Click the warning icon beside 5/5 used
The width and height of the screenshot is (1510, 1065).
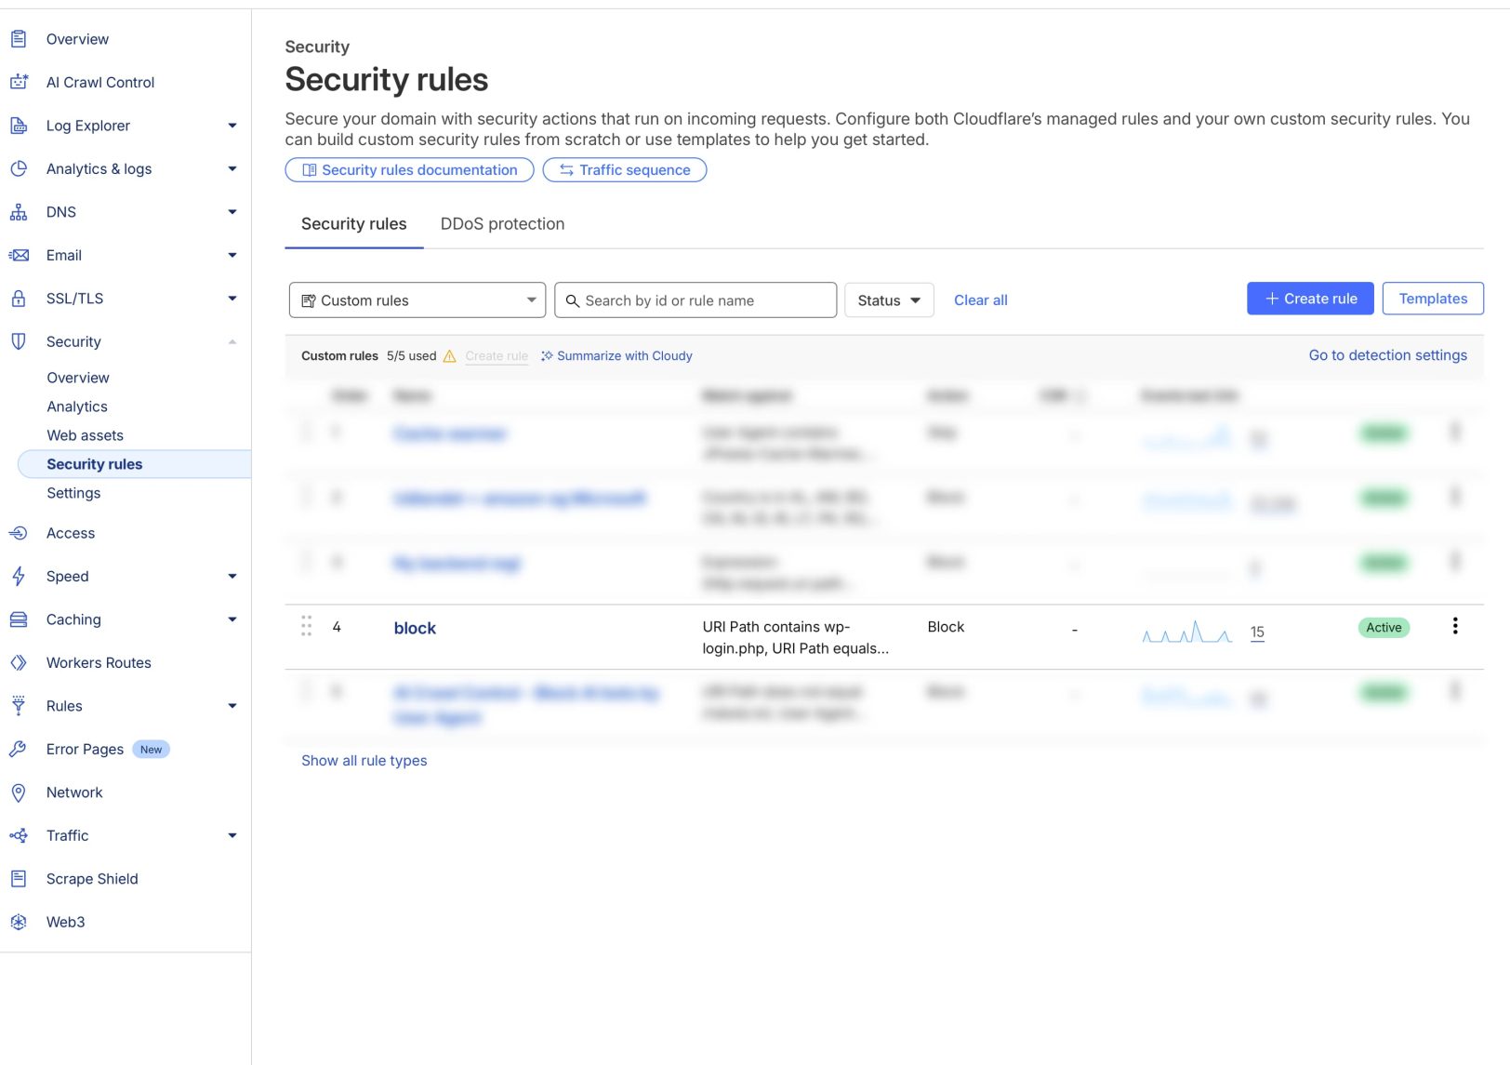tap(450, 356)
